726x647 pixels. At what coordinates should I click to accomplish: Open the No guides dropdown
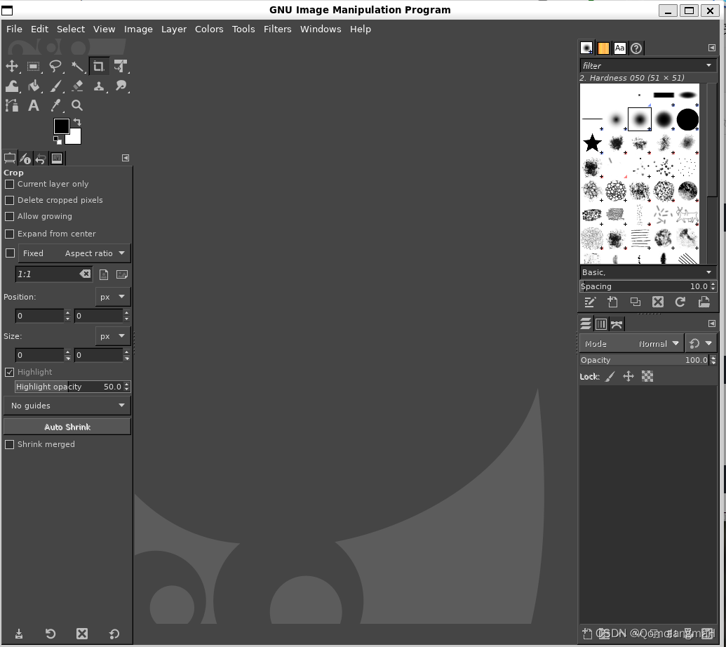coord(67,406)
